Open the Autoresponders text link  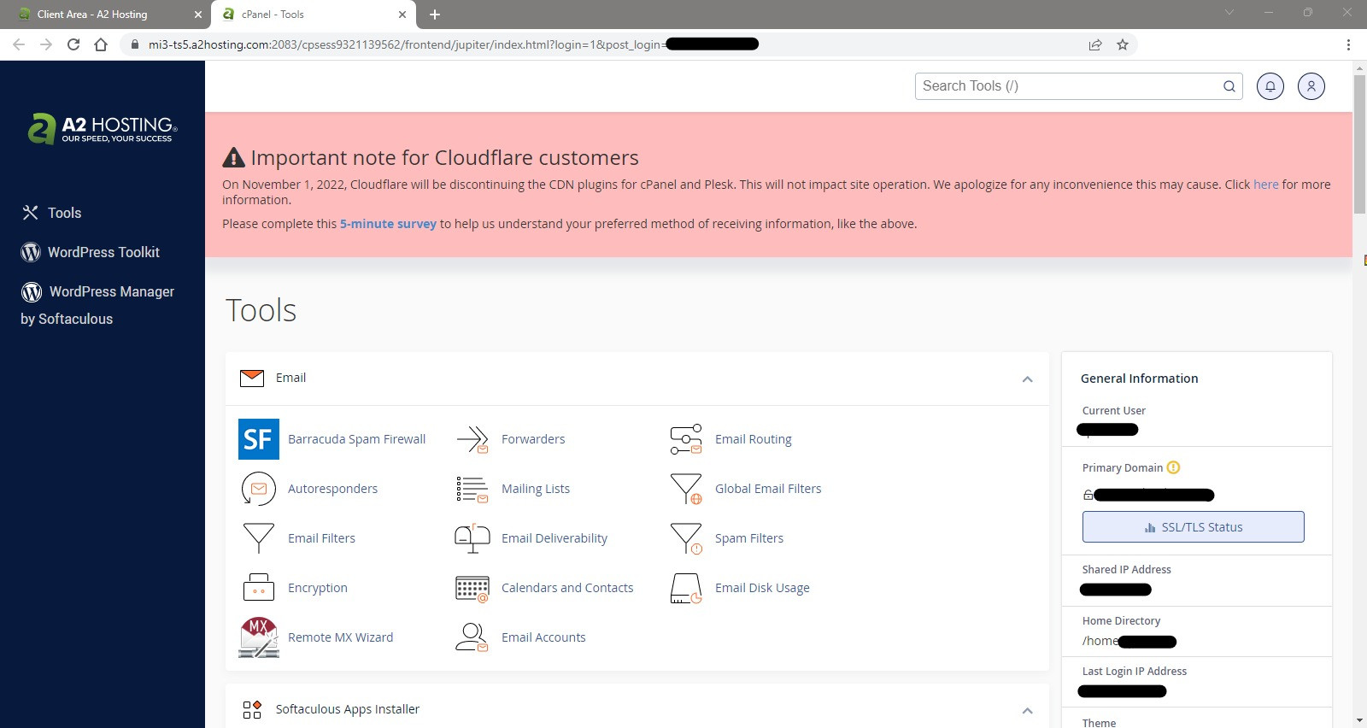(332, 489)
